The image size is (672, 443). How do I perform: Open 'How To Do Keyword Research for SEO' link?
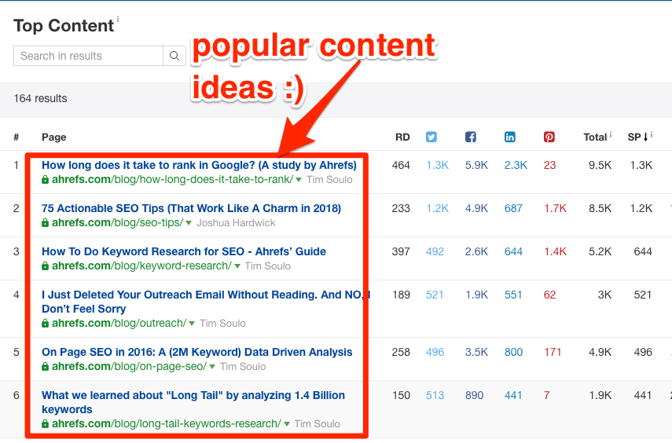tap(184, 251)
